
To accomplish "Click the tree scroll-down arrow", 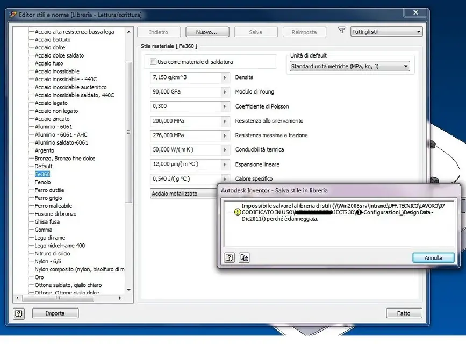I will coord(128,290).
